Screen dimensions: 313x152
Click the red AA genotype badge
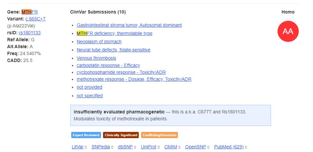tap(288, 31)
